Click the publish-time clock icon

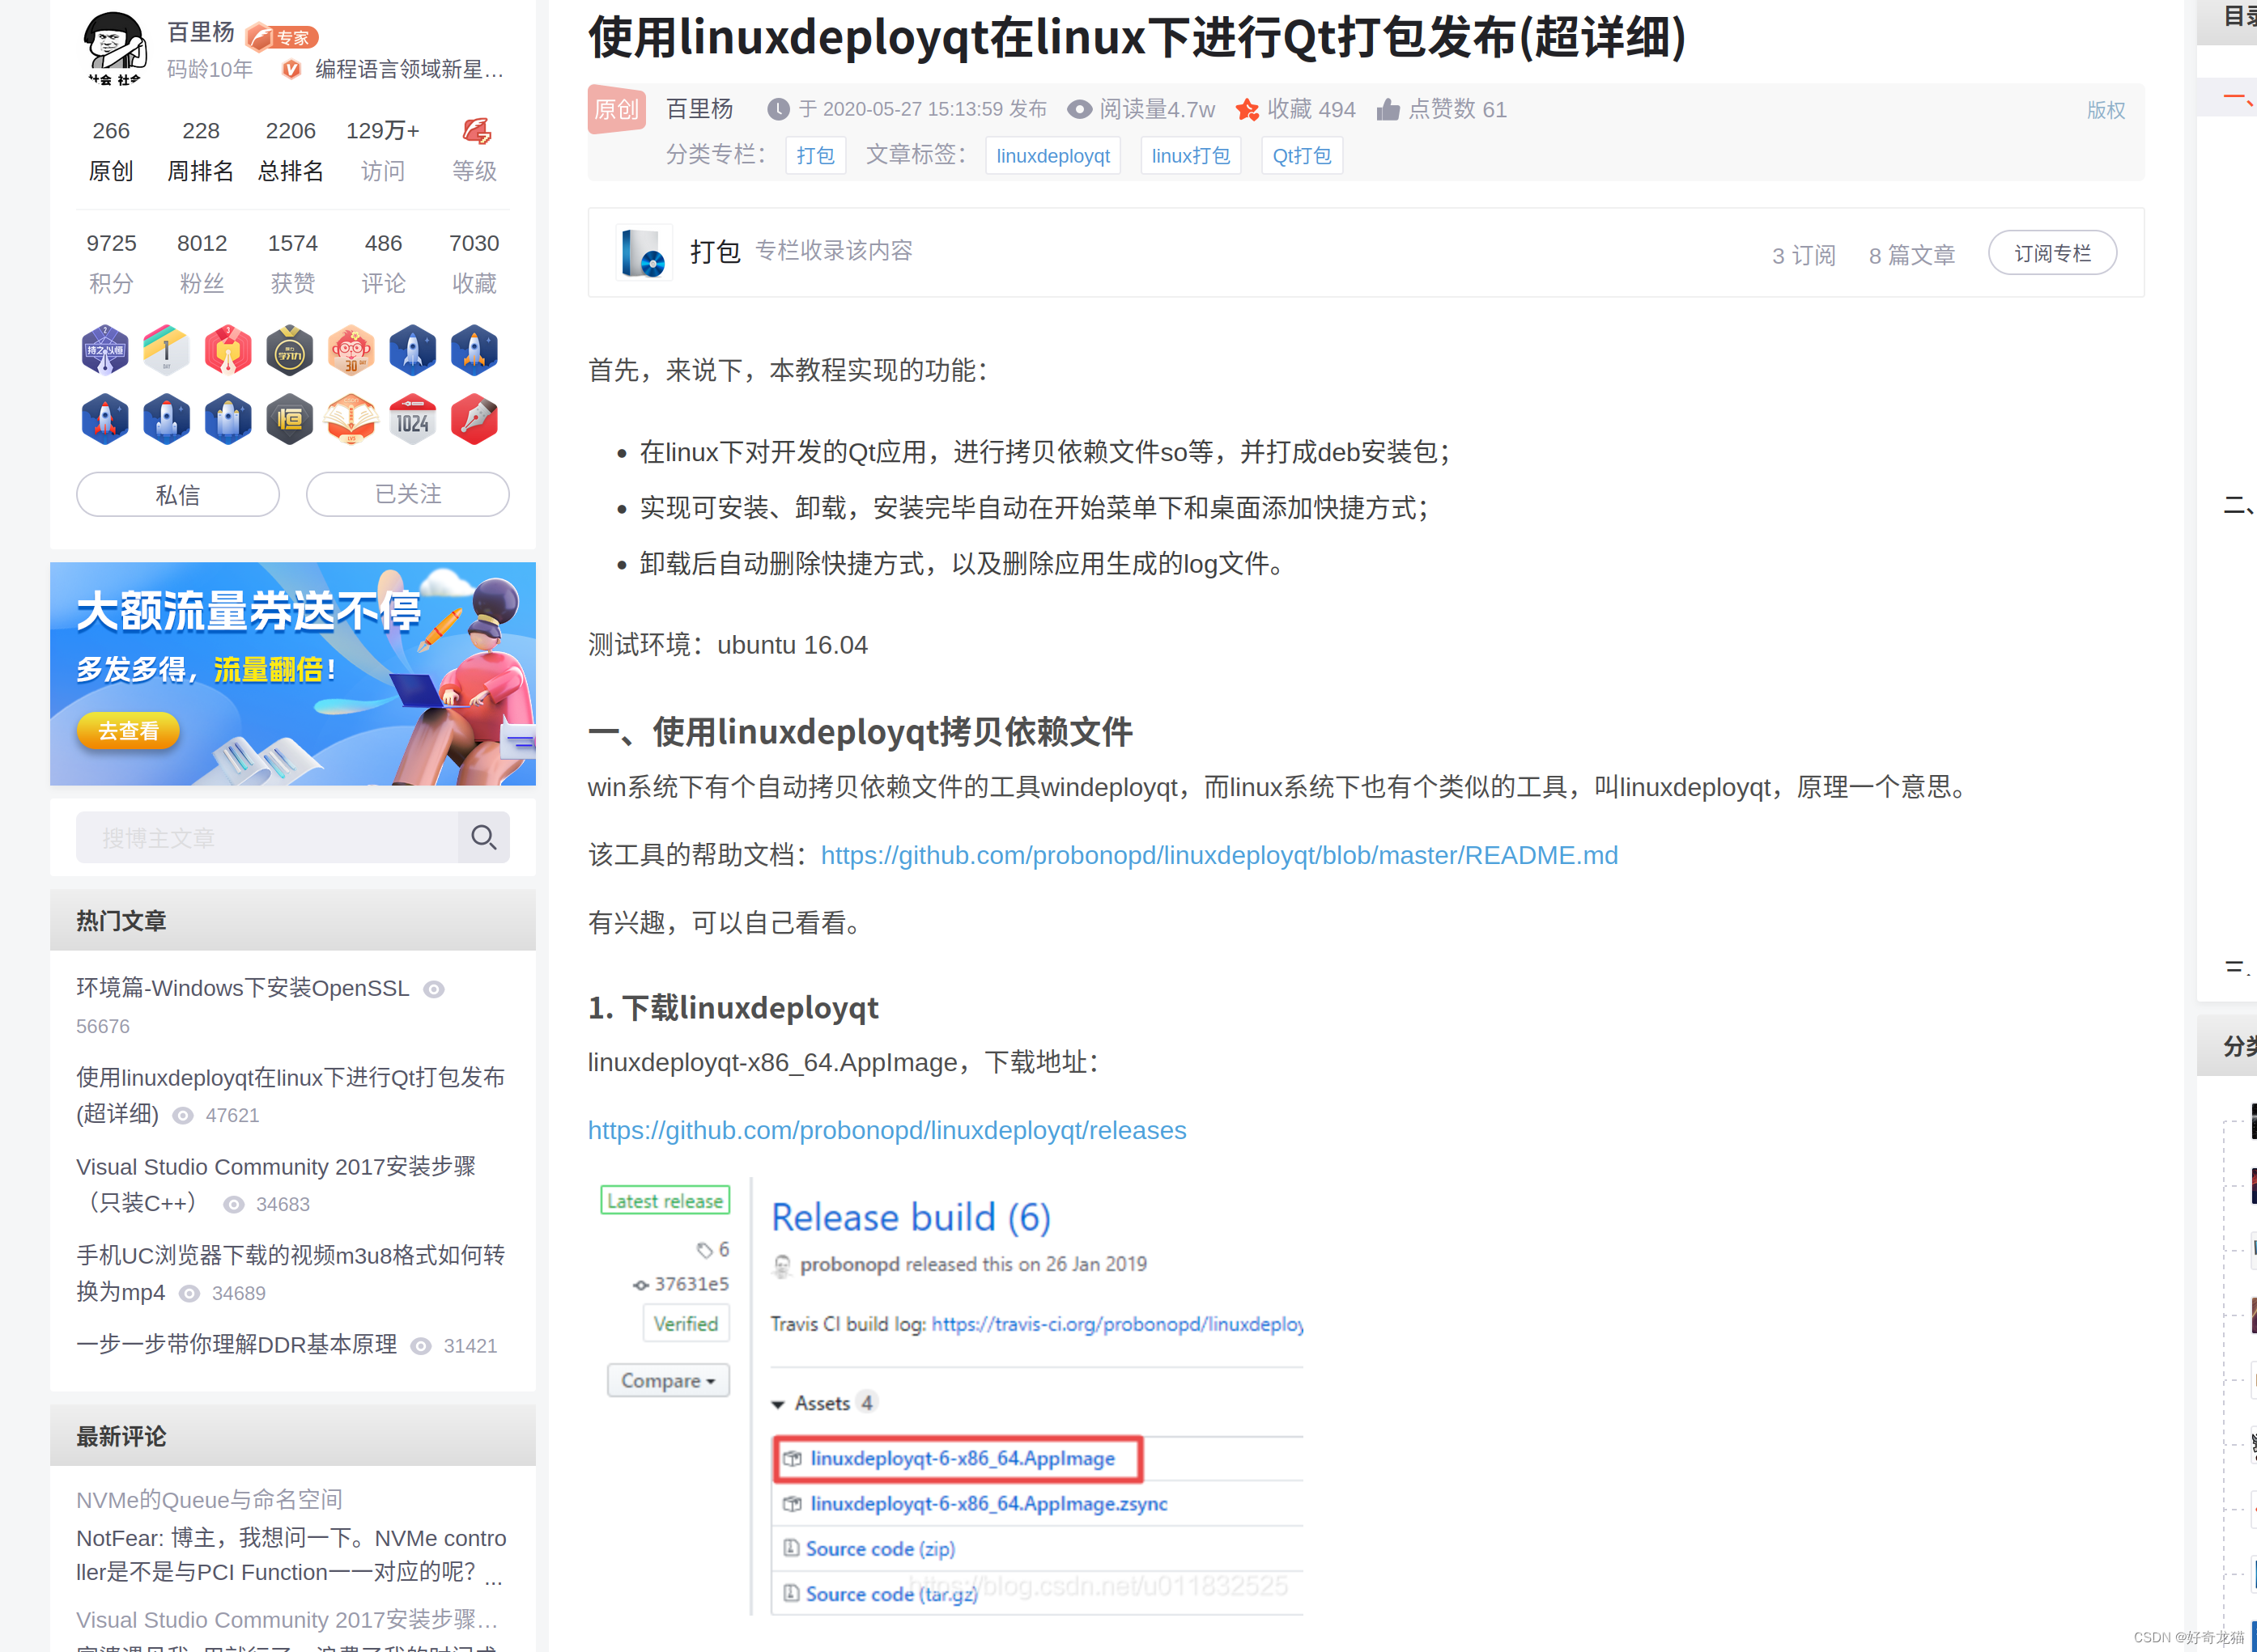(778, 109)
